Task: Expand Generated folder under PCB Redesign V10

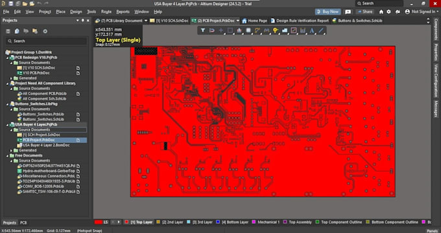Action: (12, 78)
